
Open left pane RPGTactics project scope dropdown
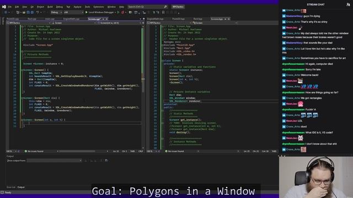(29, 23)
